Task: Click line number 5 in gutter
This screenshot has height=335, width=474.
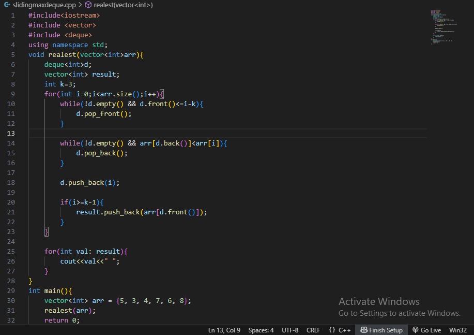Action: (13, 54)
